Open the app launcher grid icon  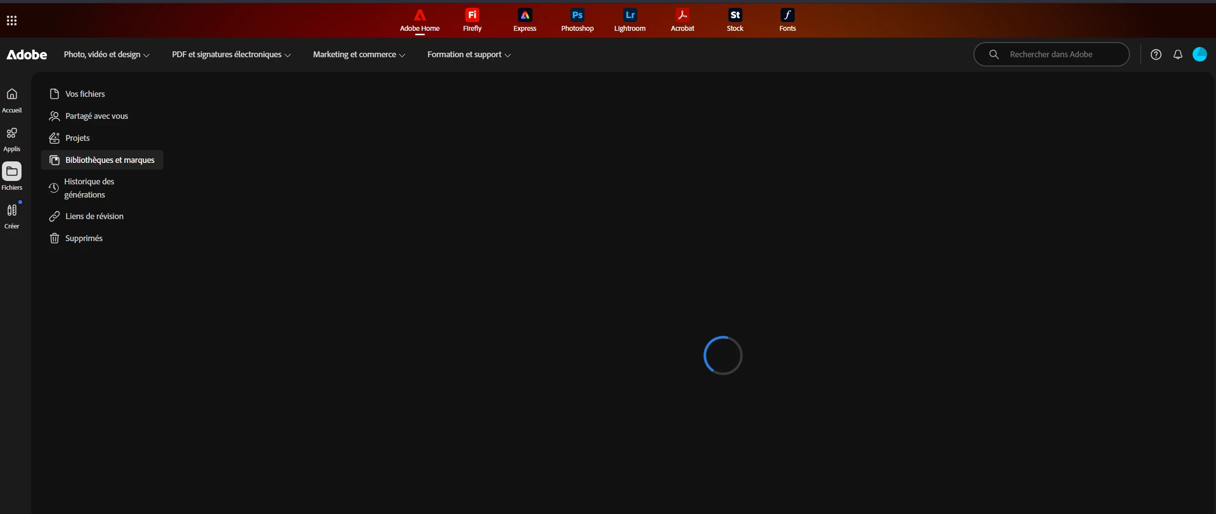(12, 21)
